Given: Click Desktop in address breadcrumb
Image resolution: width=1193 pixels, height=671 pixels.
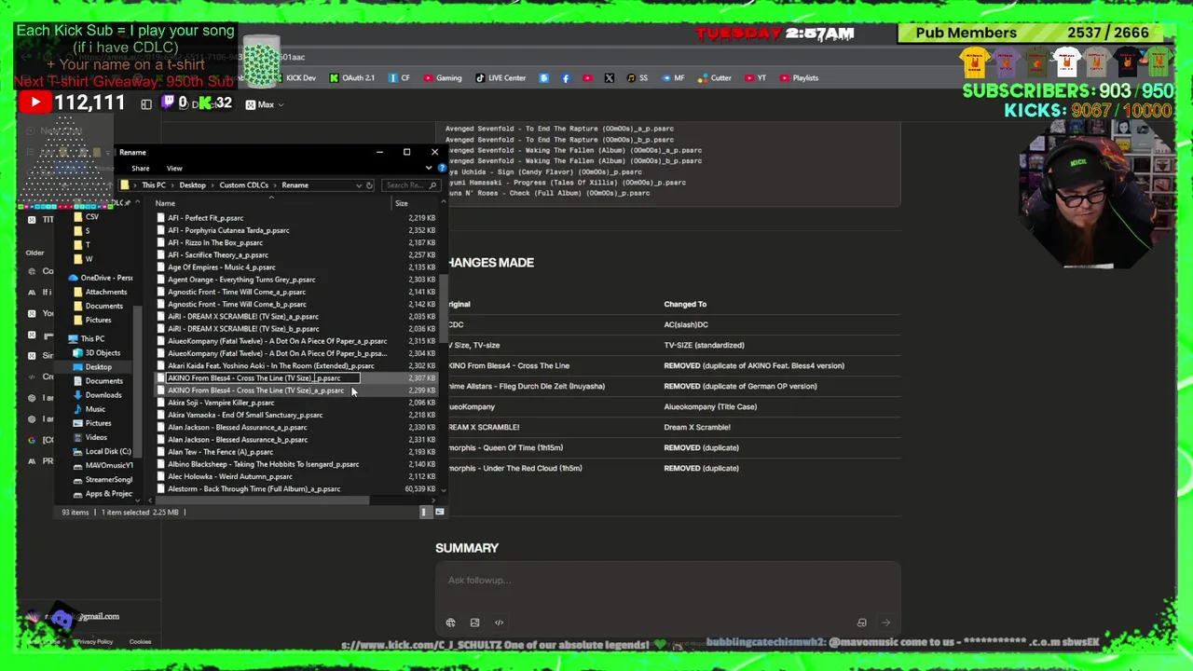Looking at the screenshot, I should 192,185.
